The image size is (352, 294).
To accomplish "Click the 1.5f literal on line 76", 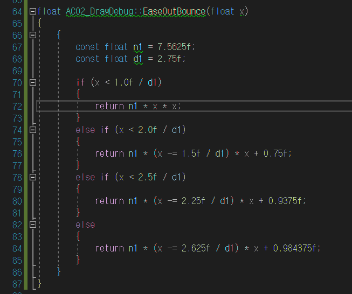I will click(191, 153).
